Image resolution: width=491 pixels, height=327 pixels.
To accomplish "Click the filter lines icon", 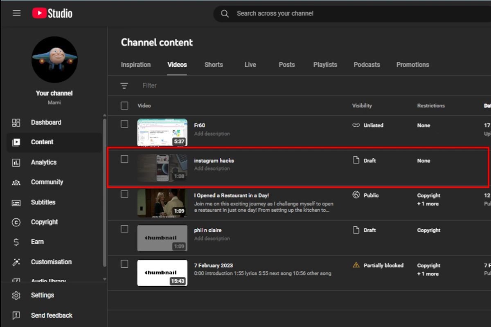I will (124, 85).
